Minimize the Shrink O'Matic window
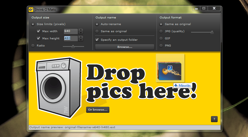 pyautogui.click(x=196, y=9)
